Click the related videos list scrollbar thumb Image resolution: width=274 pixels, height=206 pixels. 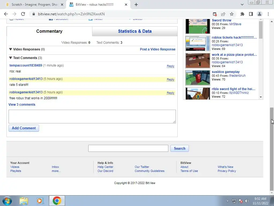tap(261, 30)
